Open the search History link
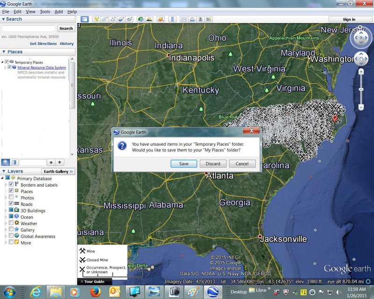 coord(66,43)
